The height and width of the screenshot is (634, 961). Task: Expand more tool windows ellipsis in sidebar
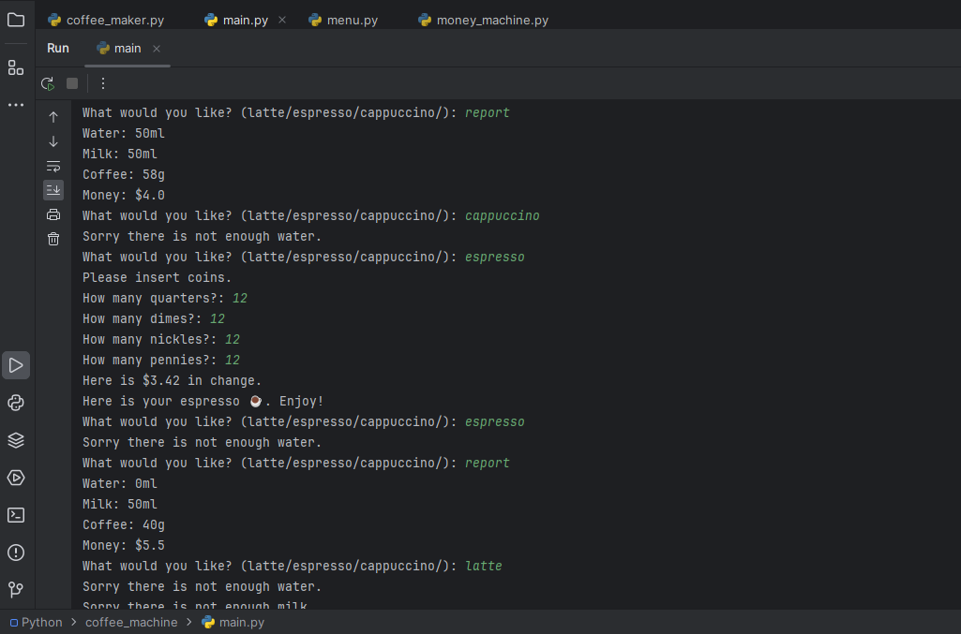coord(16,105)
